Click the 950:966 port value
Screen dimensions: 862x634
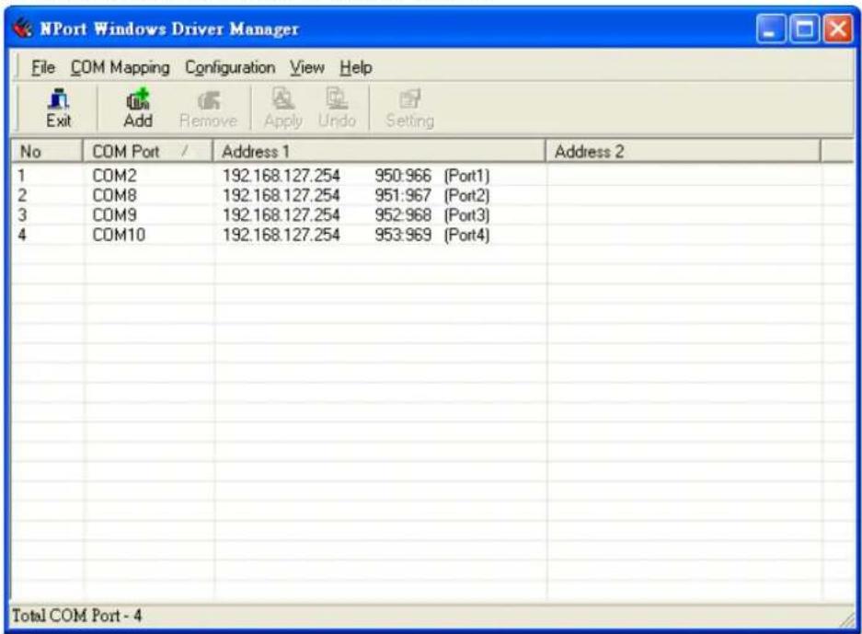coord(403,176)
